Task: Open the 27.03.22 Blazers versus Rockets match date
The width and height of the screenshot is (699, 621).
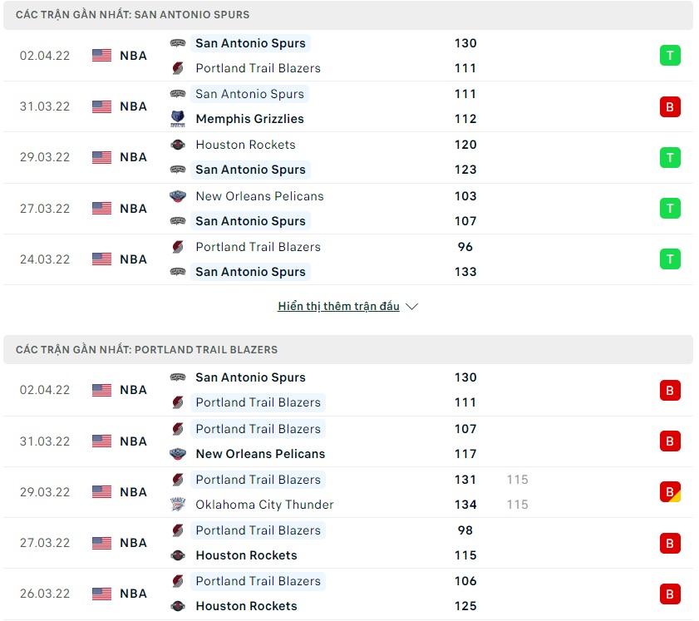Action: click(45, 543)
